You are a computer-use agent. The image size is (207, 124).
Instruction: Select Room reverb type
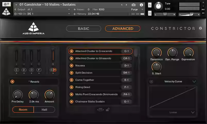(23, 110)
